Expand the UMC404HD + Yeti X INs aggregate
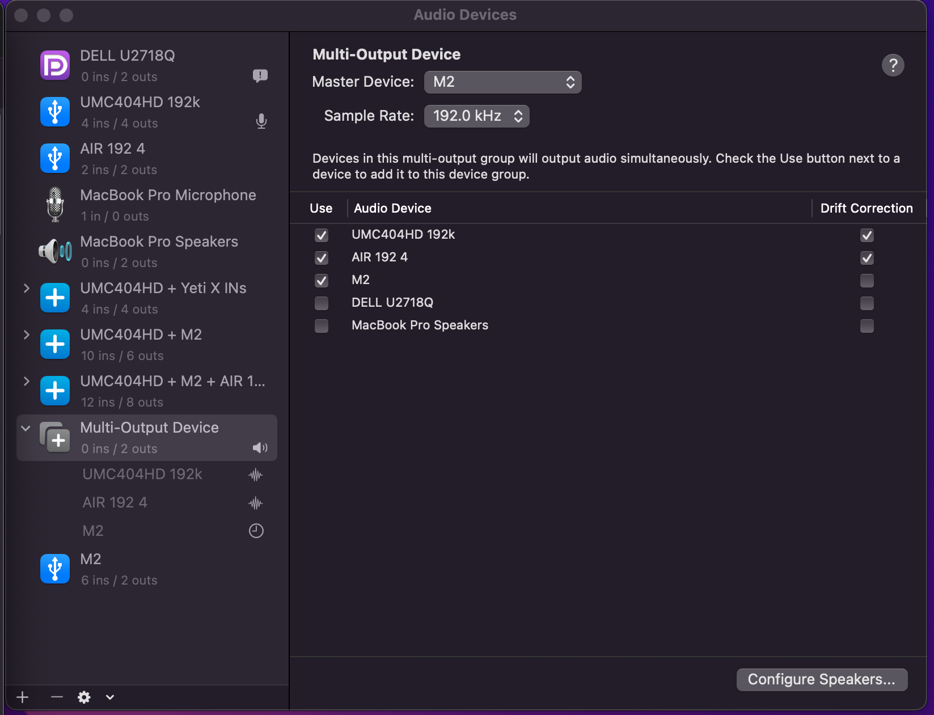934x715 pixels. click(26, 288)
